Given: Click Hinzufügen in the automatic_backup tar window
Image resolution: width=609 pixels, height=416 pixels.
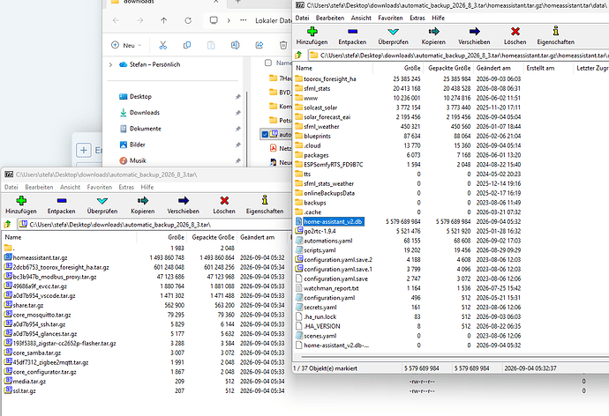Looking at the screenshot, I should click(21, 204).
